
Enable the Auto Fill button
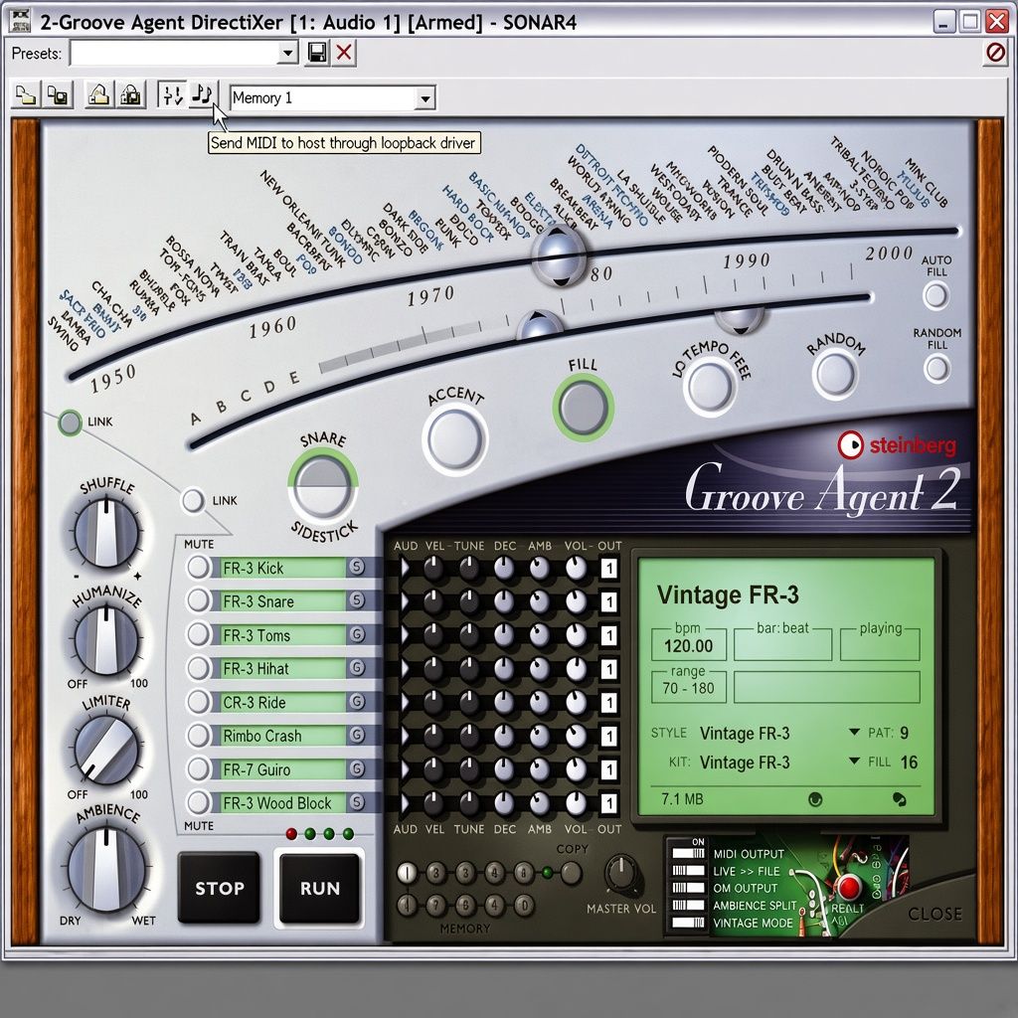(935, 296)
